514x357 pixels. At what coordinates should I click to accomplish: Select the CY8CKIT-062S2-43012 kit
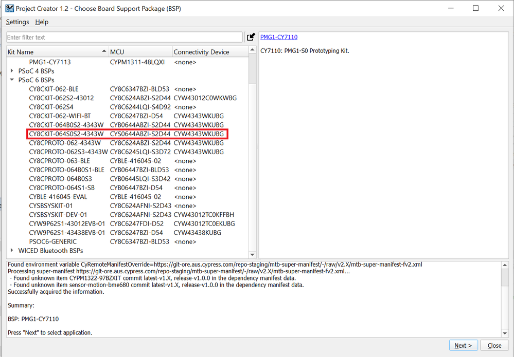61,98
